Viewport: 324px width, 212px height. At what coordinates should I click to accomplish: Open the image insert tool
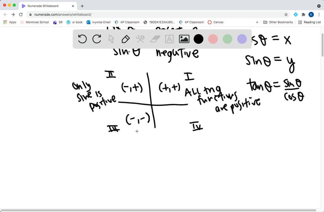click(184, 39)
